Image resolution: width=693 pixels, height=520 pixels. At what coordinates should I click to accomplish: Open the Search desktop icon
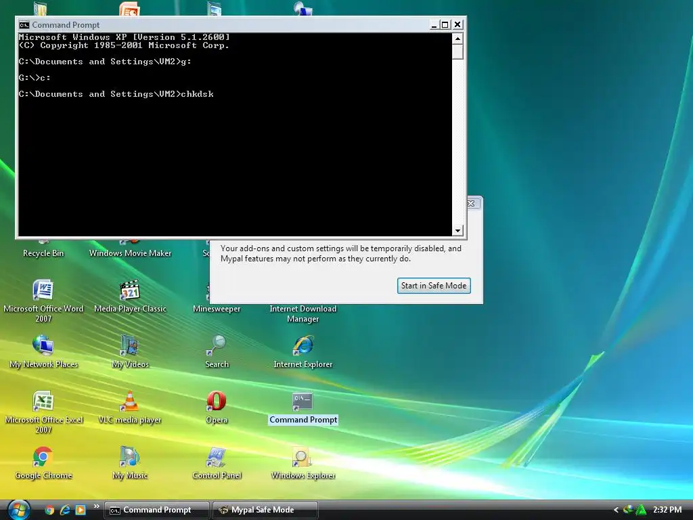[x=216, y=346]
